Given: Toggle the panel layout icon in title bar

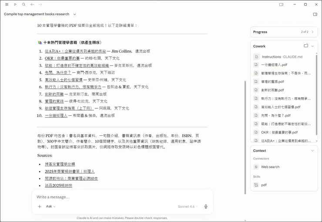Looking at the screenshot, I should click(282, 4).
